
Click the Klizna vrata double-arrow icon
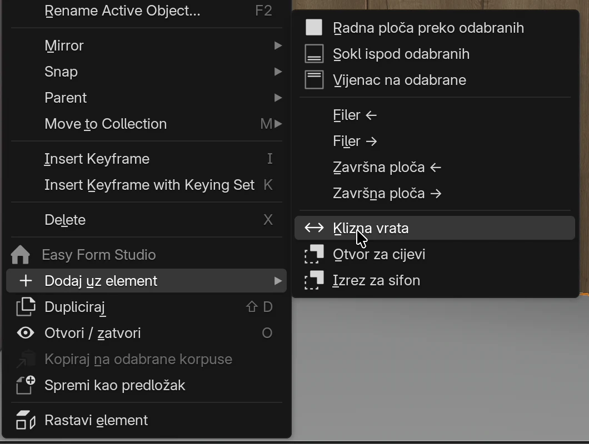pyautogui.click(x=314, y=228)
